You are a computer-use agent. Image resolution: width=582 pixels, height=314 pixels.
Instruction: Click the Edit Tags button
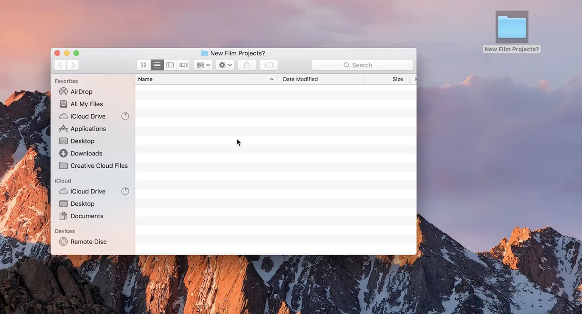(269, 65)
